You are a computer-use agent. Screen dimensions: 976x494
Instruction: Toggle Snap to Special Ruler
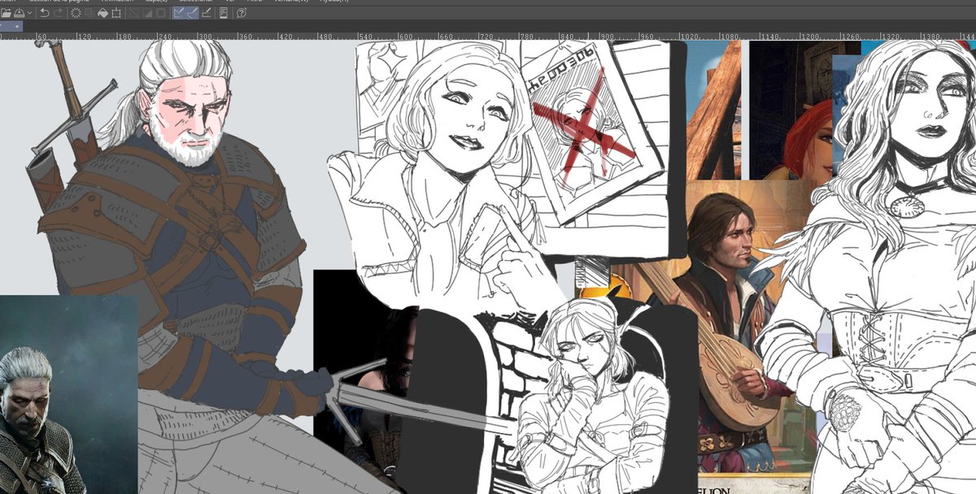pyautogui.click(x=193, y=13)
